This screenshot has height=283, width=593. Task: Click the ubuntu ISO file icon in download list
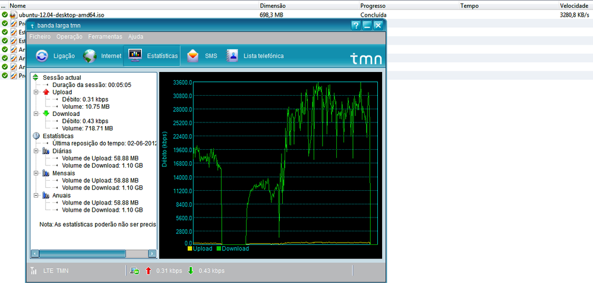[13, 15]
